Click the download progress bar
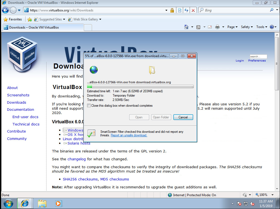Image resolution: width=280 pixels, height=209 pixels. pyautogui.click(x=140, y=87)
